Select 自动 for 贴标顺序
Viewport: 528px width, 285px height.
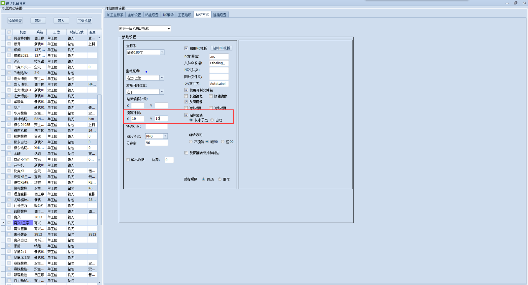point(203,179)
